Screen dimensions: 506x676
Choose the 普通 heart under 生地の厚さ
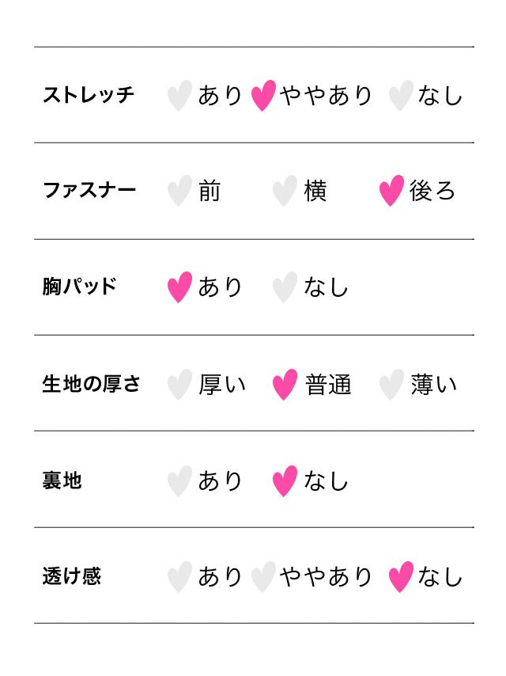[x=285, y=385]
